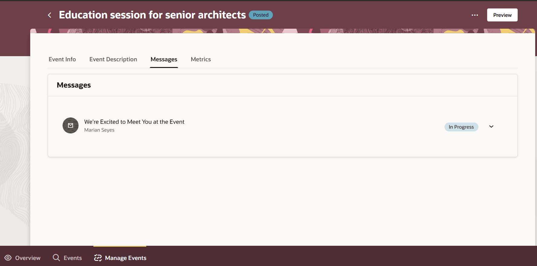The image size is (537, 266).
Task: Click the Messages section heading
Action: [x=74, y=85]
